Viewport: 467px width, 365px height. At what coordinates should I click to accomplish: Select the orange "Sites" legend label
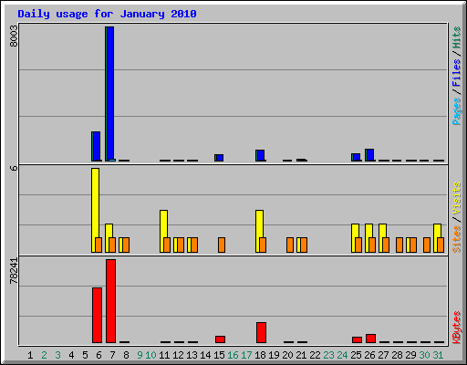[457, 239]
